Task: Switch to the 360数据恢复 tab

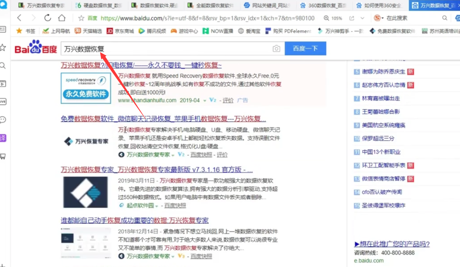Action: click(323, 5)
